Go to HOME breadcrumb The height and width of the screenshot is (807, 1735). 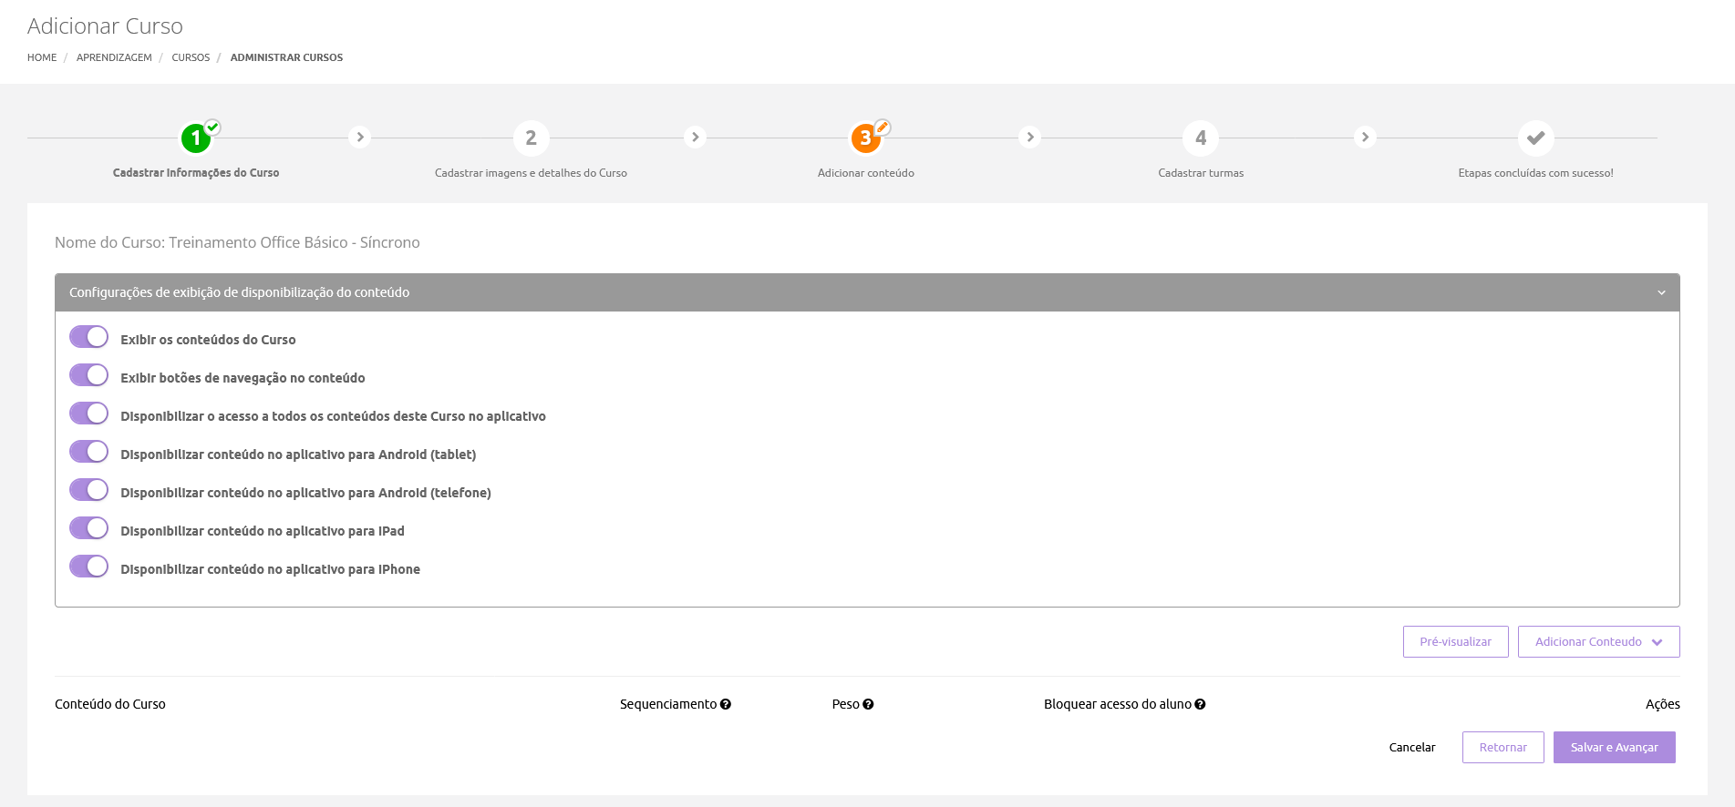coord(42,57)
